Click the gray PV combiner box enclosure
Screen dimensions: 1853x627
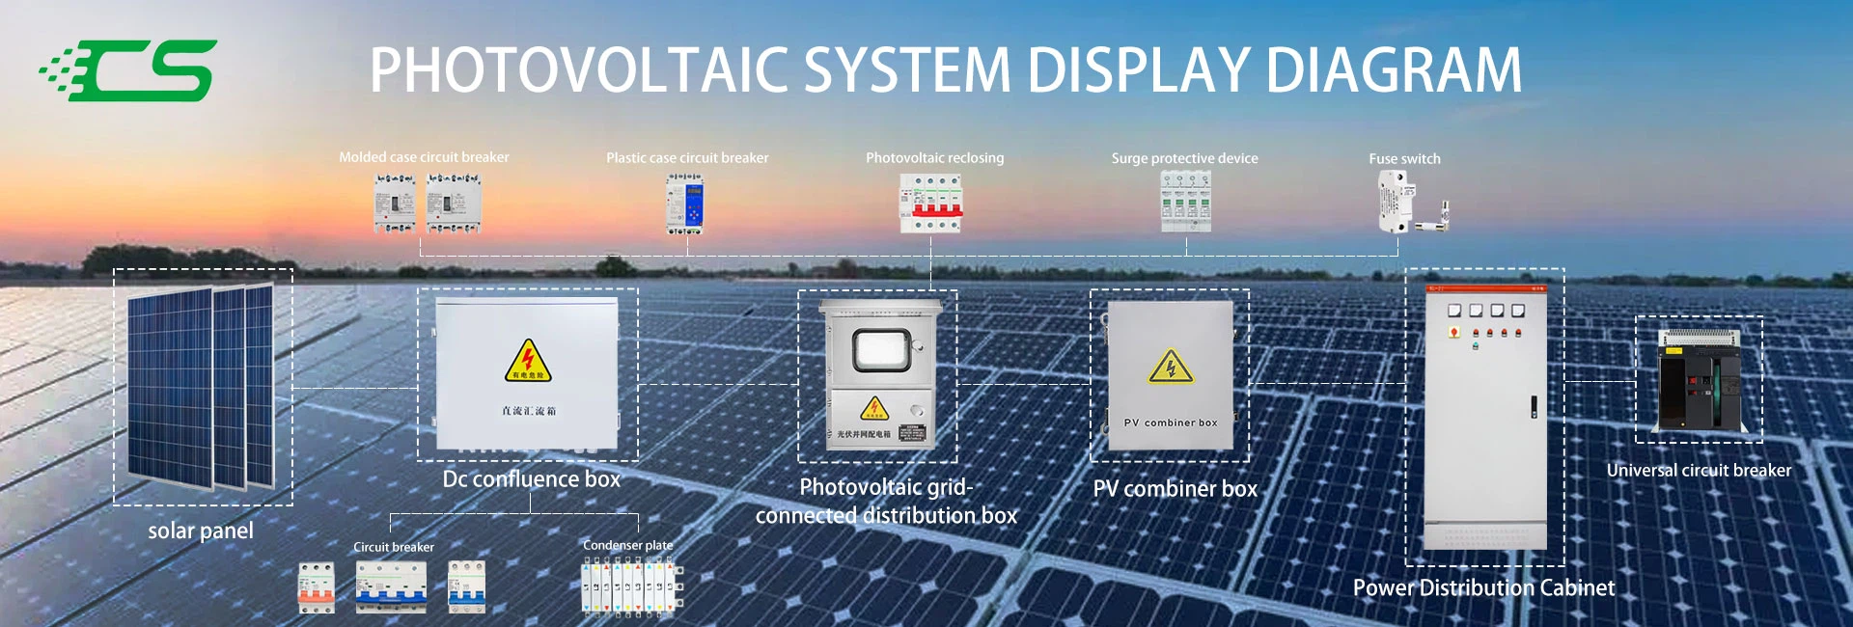[1170, 375]
